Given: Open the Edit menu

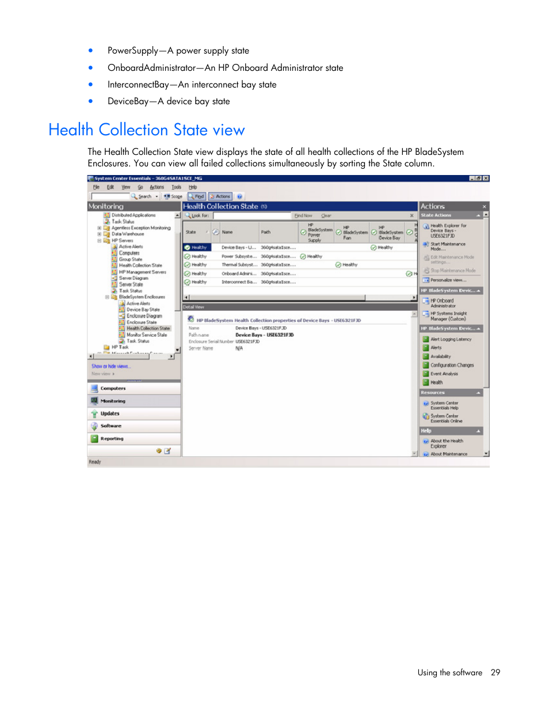Looking at the screenshot, I should 110,187.
